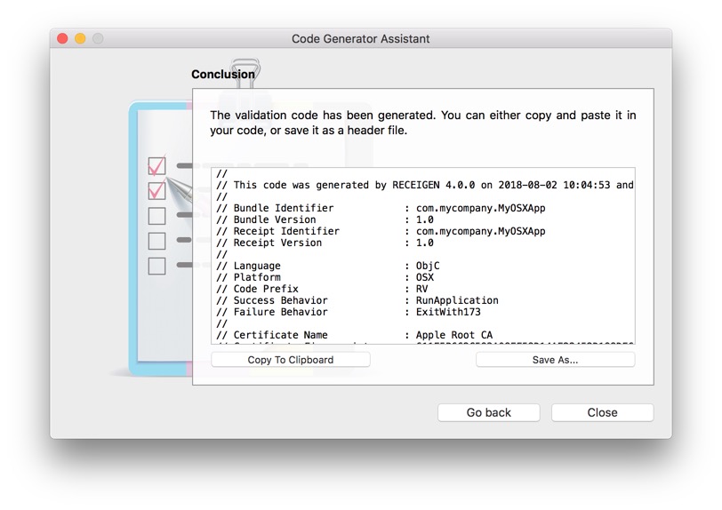Check the fourth checklist box
This screenshot has height=510, width=722.
(156, 240)
